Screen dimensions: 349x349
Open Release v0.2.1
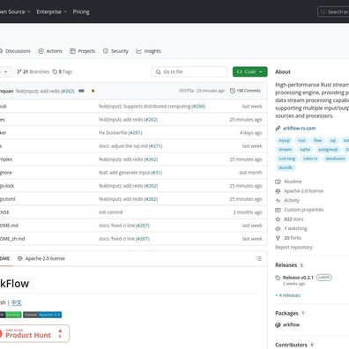(x=298, y=278)
